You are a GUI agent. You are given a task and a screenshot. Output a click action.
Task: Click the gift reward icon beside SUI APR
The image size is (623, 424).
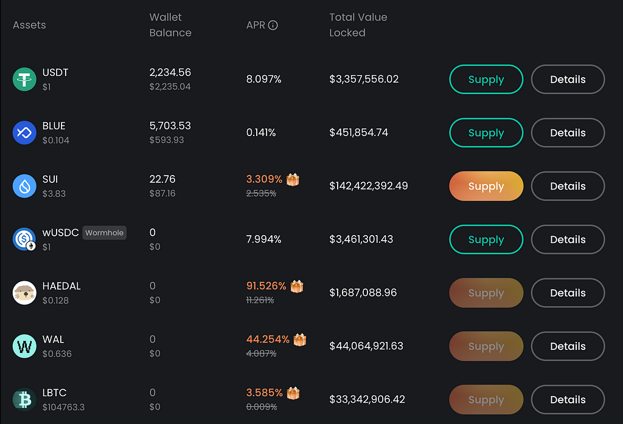(x=293, y=179)
